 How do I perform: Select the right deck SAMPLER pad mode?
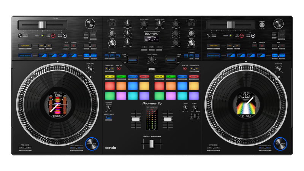point(193,76)
